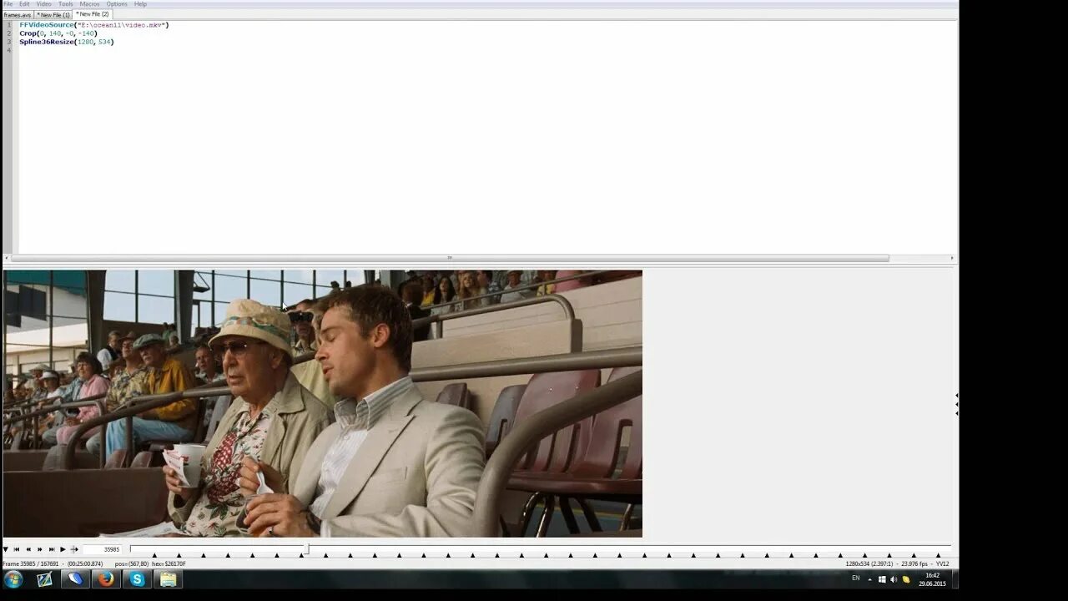Open the Options menu
1068x601 pixels.
pyautogui.click(x=117, y=4)
